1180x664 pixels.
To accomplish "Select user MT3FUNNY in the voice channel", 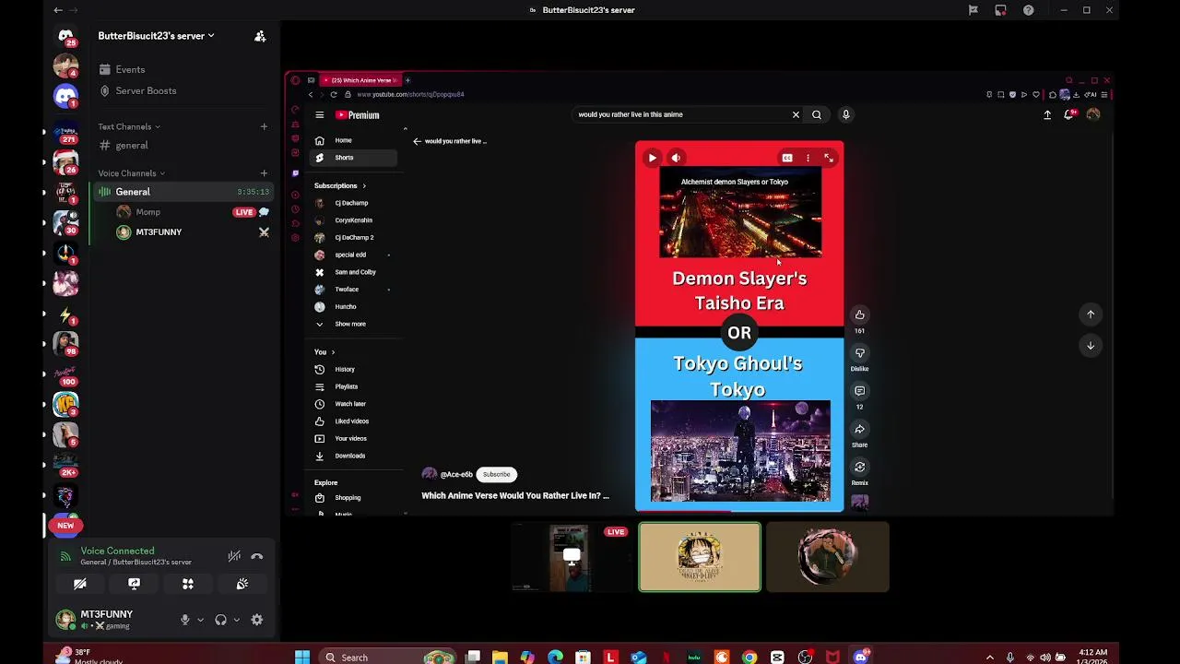I will [159, 232].
